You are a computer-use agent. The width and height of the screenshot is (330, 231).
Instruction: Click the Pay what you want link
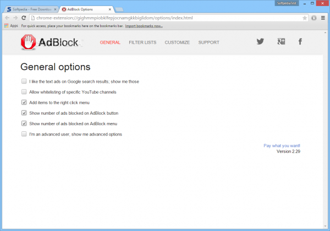tap(282, 146)
